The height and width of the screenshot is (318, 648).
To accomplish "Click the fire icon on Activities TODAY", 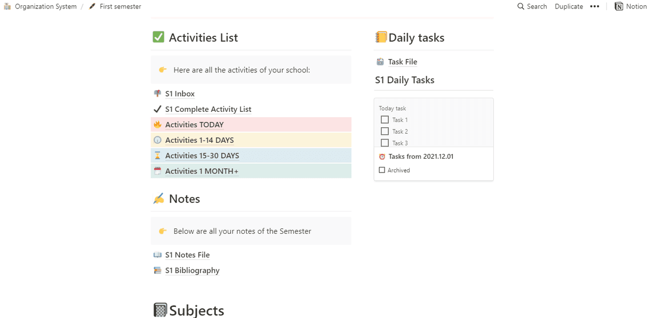I will click(x=157, y=124).
